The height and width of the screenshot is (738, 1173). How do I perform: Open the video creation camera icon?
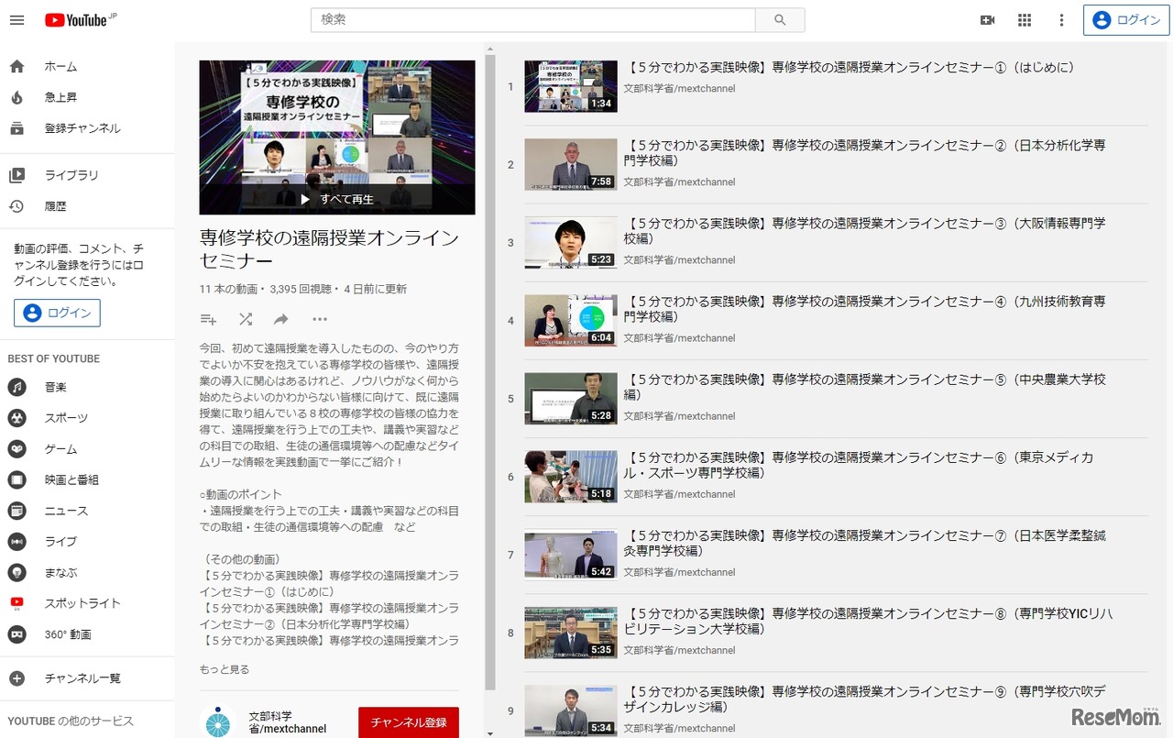[987, 19]
